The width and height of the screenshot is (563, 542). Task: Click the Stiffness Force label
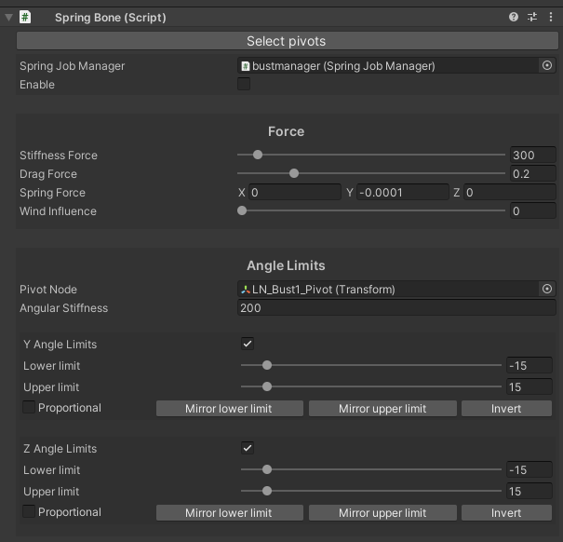[x=59, y=156]
